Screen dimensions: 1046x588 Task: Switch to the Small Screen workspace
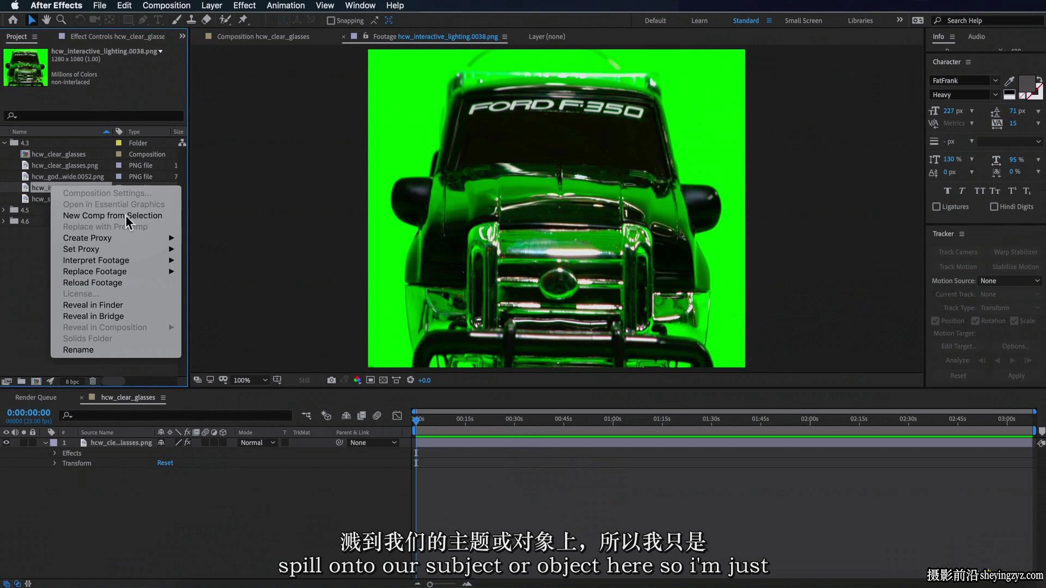(803, 21)
